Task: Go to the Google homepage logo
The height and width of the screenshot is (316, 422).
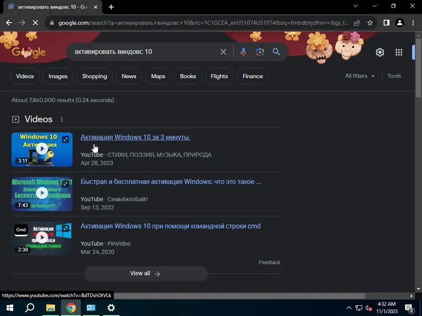Action: pyautogui.click(x=28, y=52)
